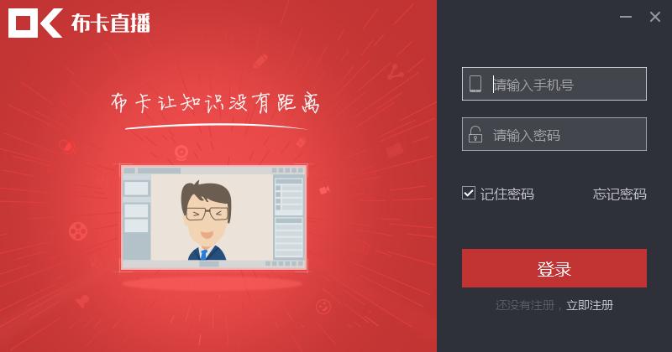
Task: Open the 立即注册 registration link
Action: pyautogui.click(x=590, y=305)
